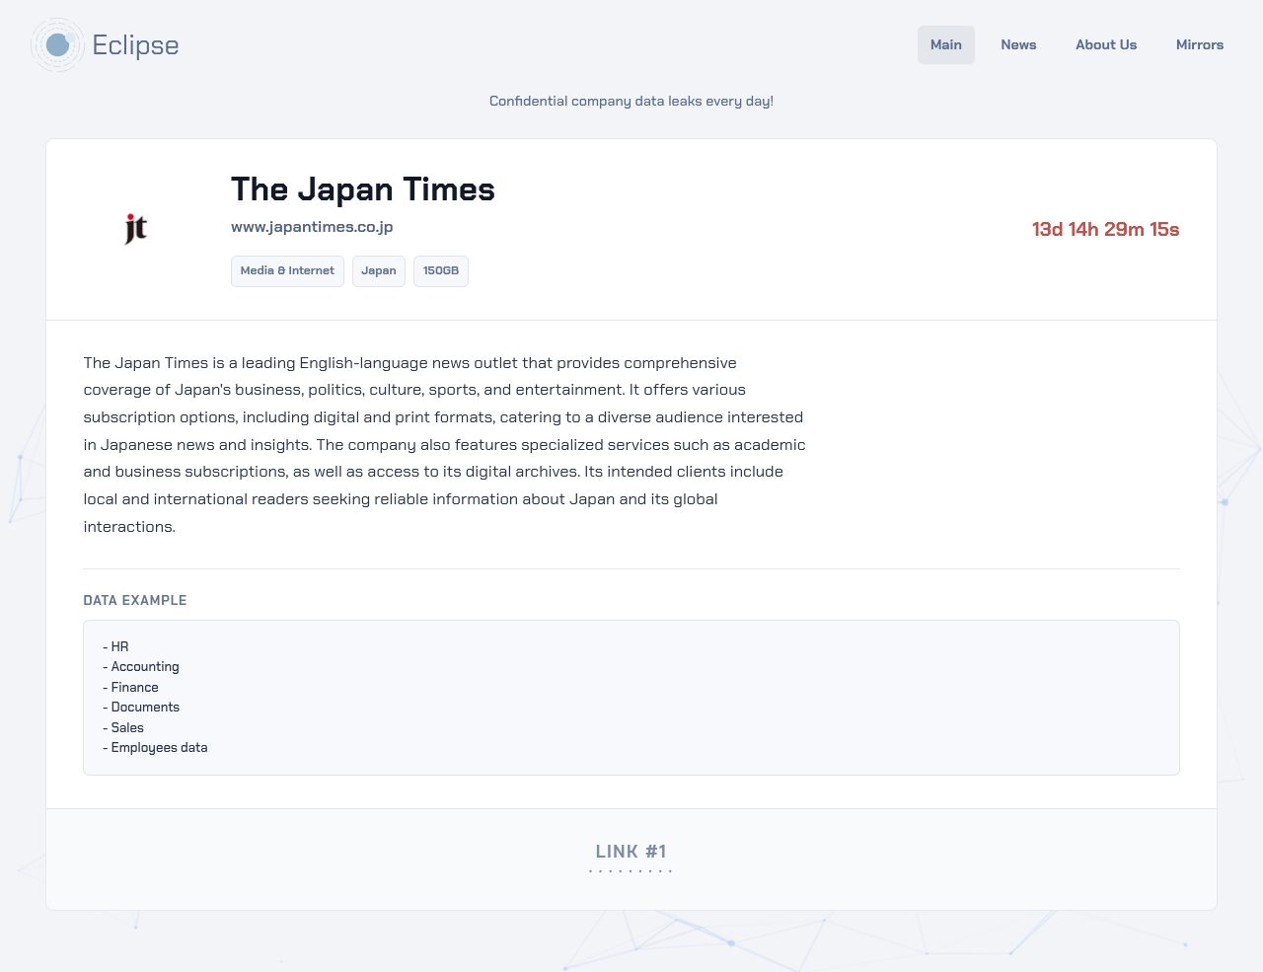Viewport: 1263px width, 972px height.
Task: Click the '- Accounting' list entry
Action: [141, 667]
